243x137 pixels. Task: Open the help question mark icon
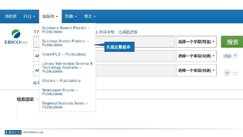point(235,56)
